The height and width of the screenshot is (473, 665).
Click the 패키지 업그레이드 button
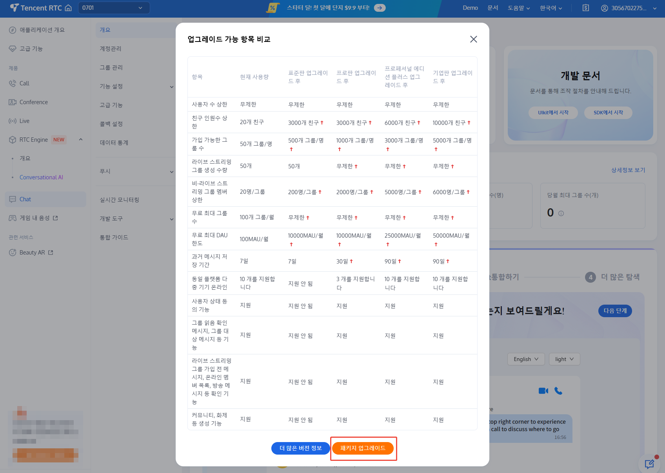pos(363,448)
